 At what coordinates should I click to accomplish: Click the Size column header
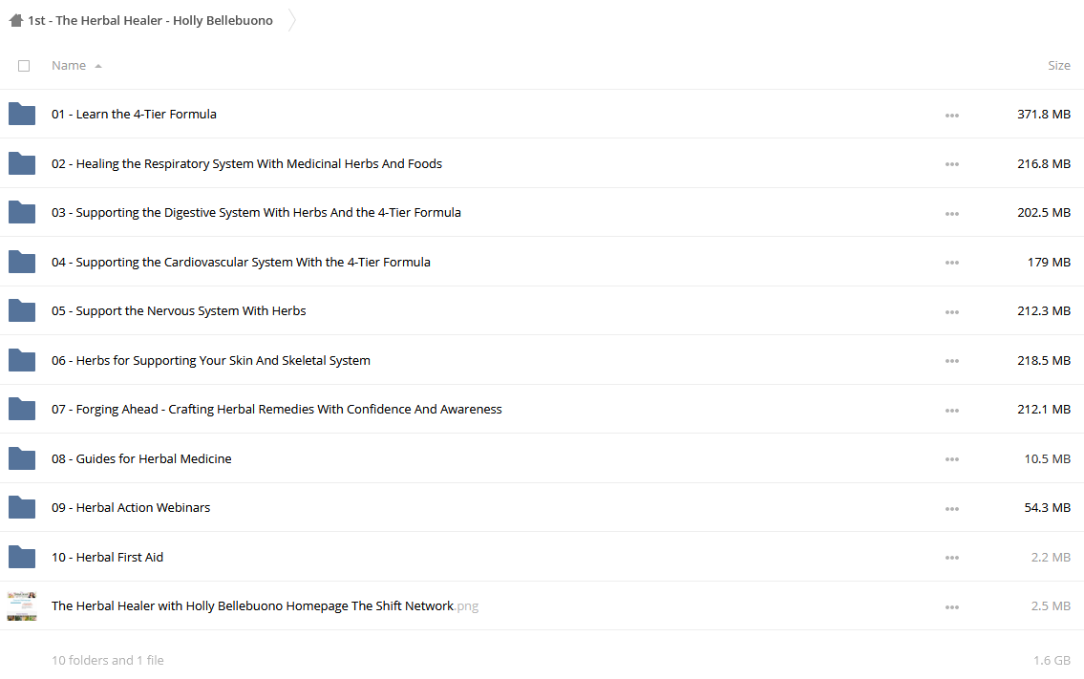[x=1058, y=66]
